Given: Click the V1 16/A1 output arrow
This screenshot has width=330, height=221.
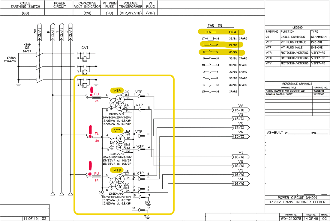Looking at the screenshot, I should (x=241, y=157).
